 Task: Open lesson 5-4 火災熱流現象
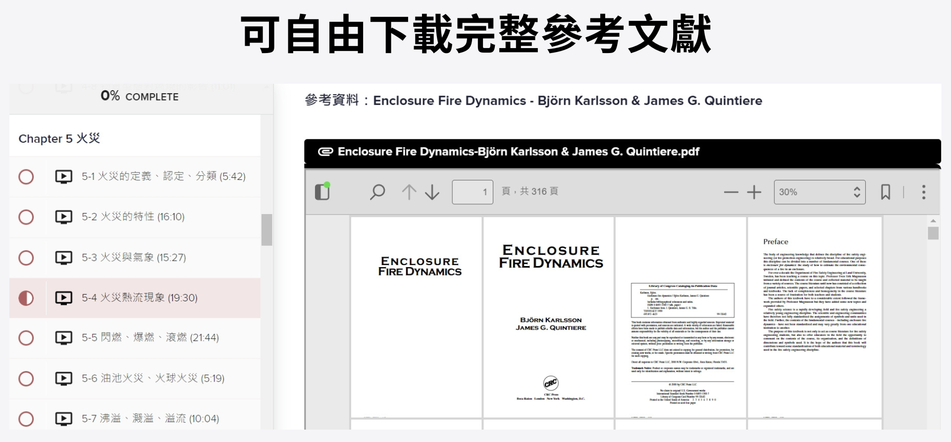[x=140, y=298]
